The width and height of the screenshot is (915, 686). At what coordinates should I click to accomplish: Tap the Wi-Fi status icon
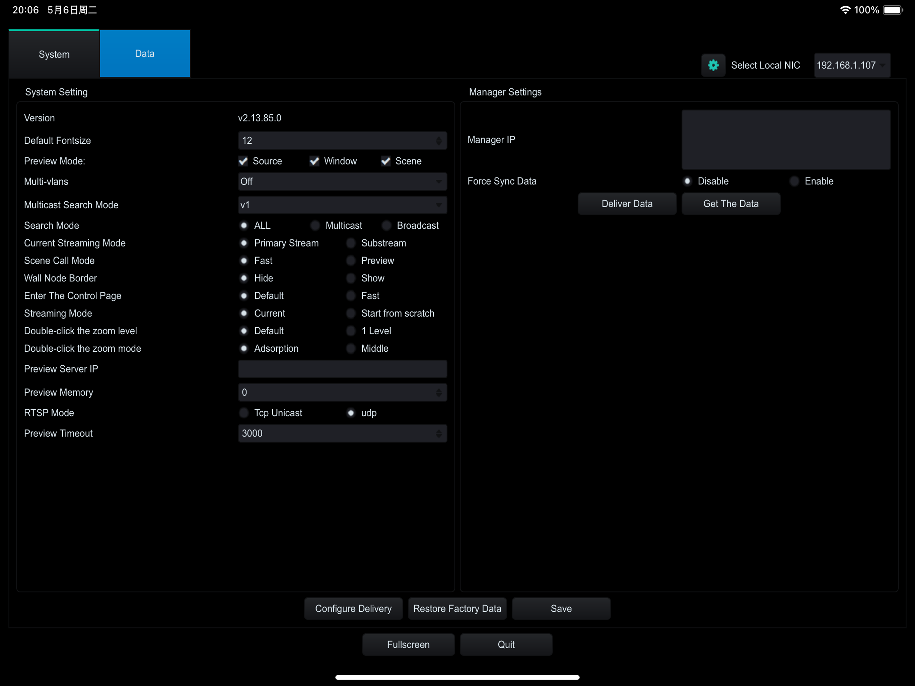point(845,10)
